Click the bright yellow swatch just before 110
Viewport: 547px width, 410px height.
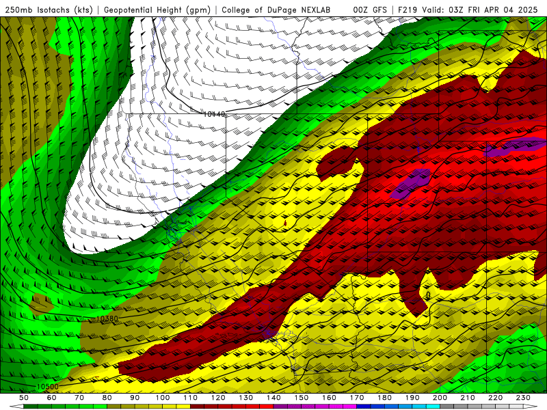click(x=183, y=406)
